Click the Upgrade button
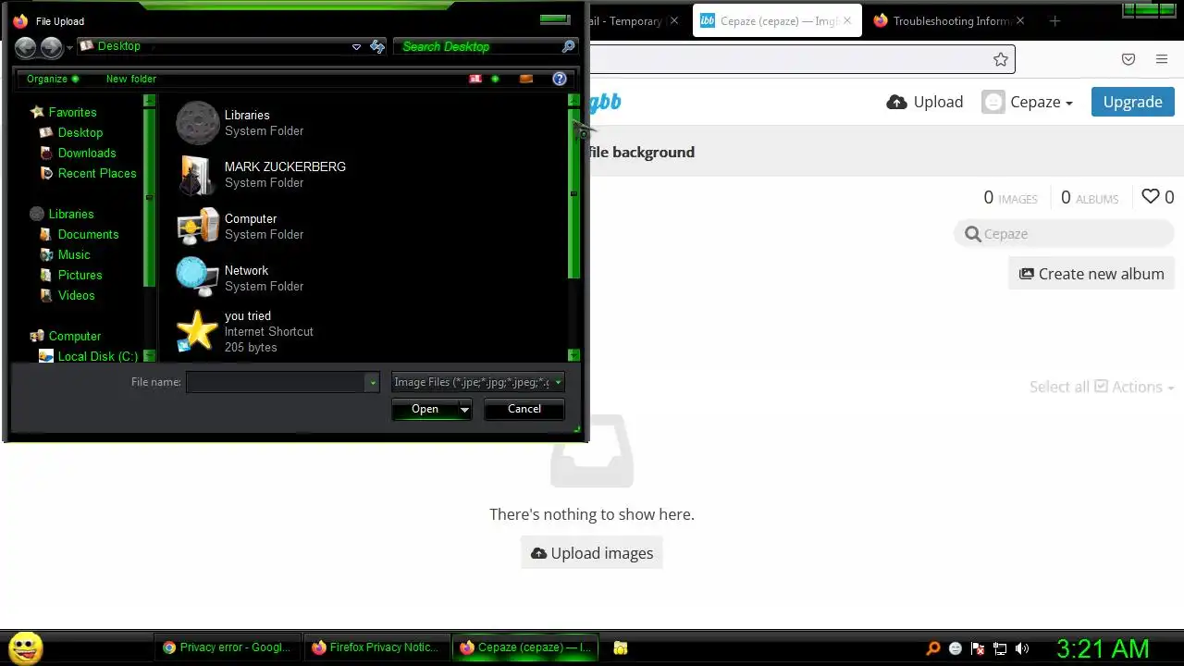The width and height of the screenshot is (1184, 666). 1132,102
